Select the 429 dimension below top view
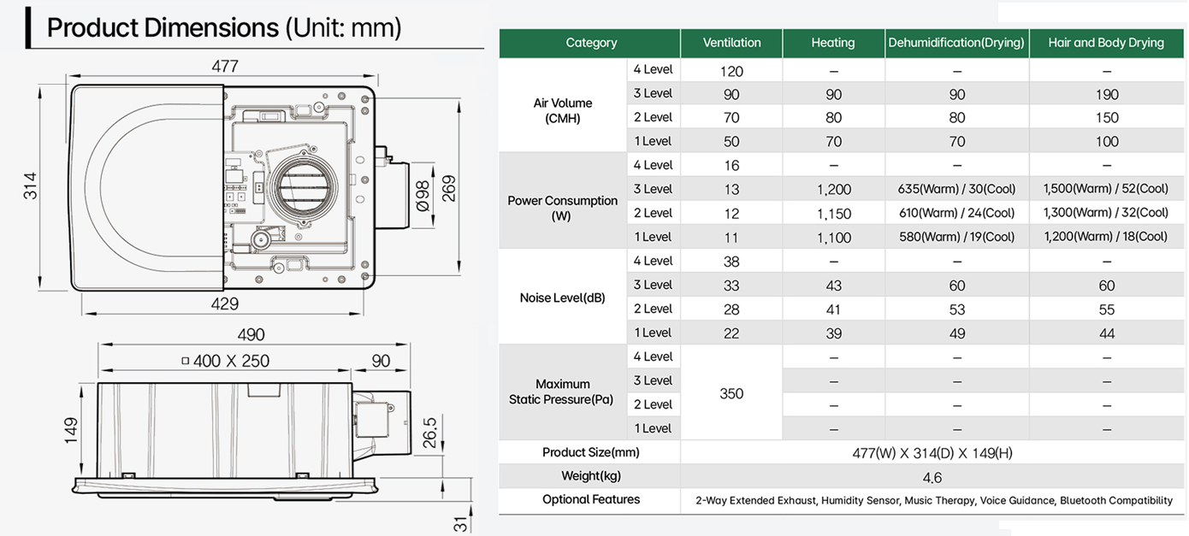The width and height of the screenshot is (1189, 536). [x=224, y=303]
